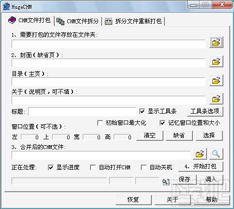Enable 初始窗口最大化 option
234x209 pixels.
[x=100, y=123]
